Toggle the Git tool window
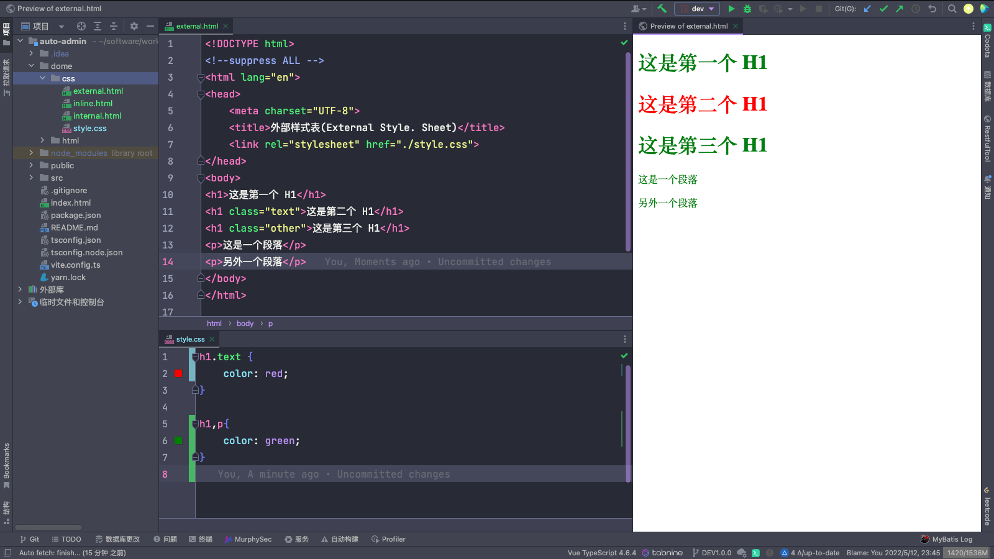This screenshot has height=559, width=994. click(29, 539)
